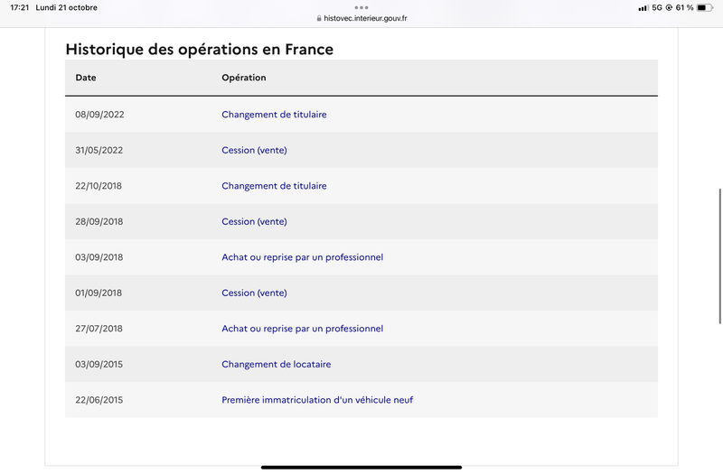Tap the Date column header
The image size is (723, 474).
point(86,78)
